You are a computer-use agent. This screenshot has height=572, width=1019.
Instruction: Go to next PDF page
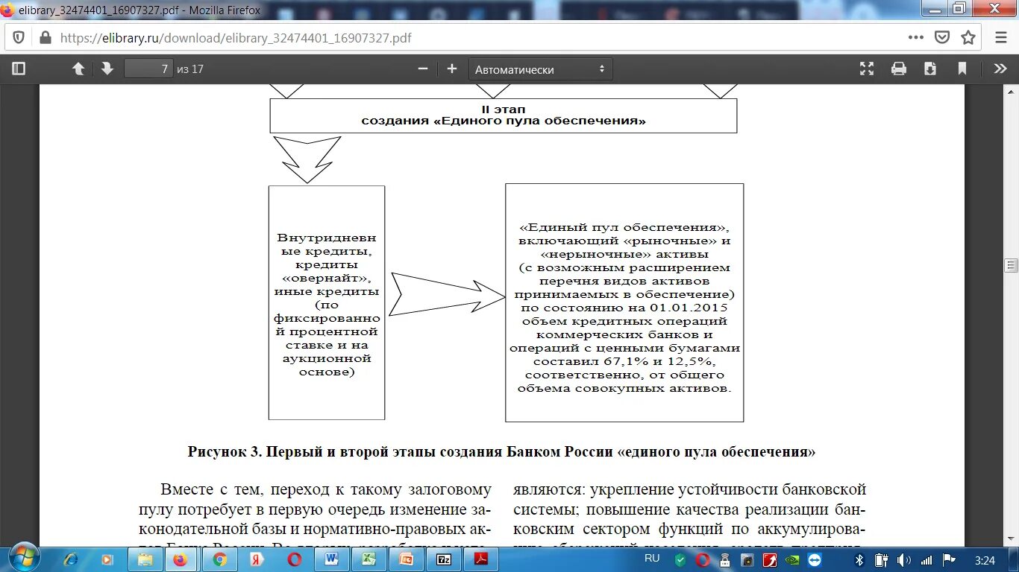coord(107,69)
